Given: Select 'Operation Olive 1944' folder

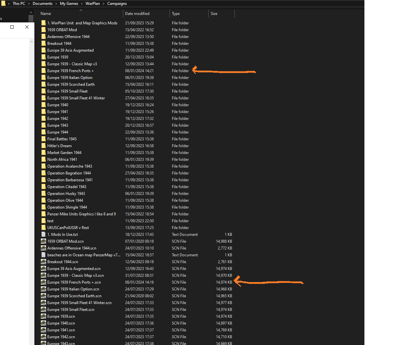Looking at the screenshot, I should pyautogui.click(x=65, y=200).
